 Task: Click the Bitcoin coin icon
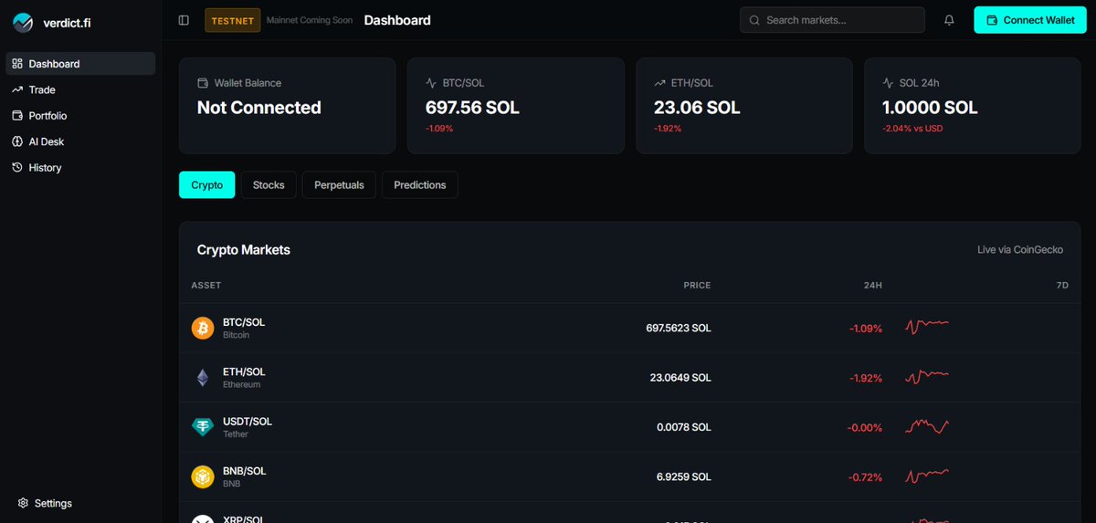203,328
